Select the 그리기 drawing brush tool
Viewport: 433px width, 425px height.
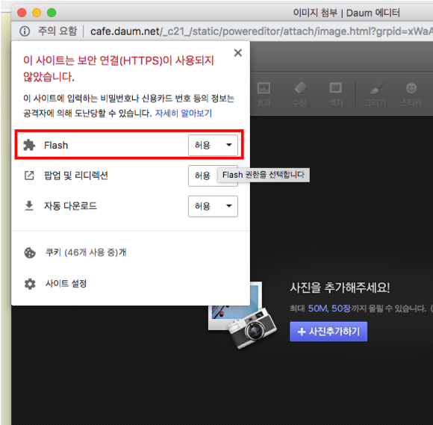[x=376, y=94]
